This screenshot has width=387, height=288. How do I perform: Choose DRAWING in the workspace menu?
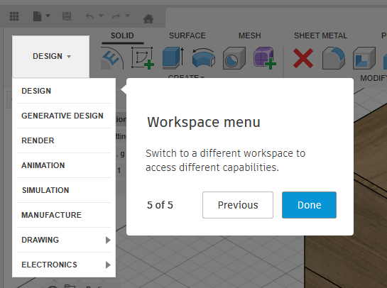tap(64, 240)
